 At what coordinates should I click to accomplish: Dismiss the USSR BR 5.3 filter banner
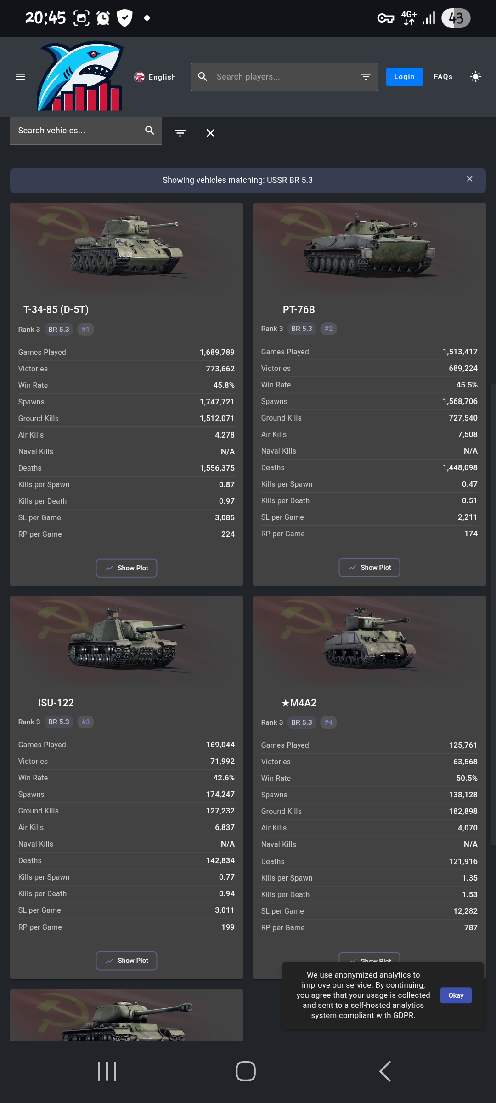(x=469, y=179)
